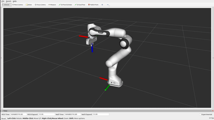Click the 31 fps status text
Image resolution: width=214 pixels, height=120 pixels.
pyautogui.click(x=211, y=118)
